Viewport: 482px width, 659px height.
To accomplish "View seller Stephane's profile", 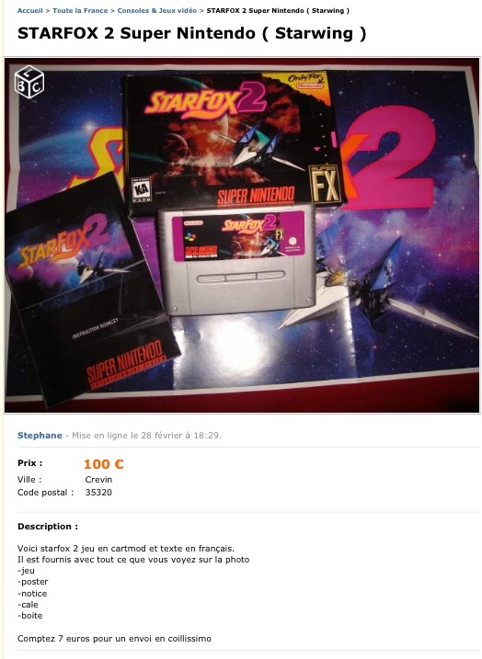I will click(40, 436).
